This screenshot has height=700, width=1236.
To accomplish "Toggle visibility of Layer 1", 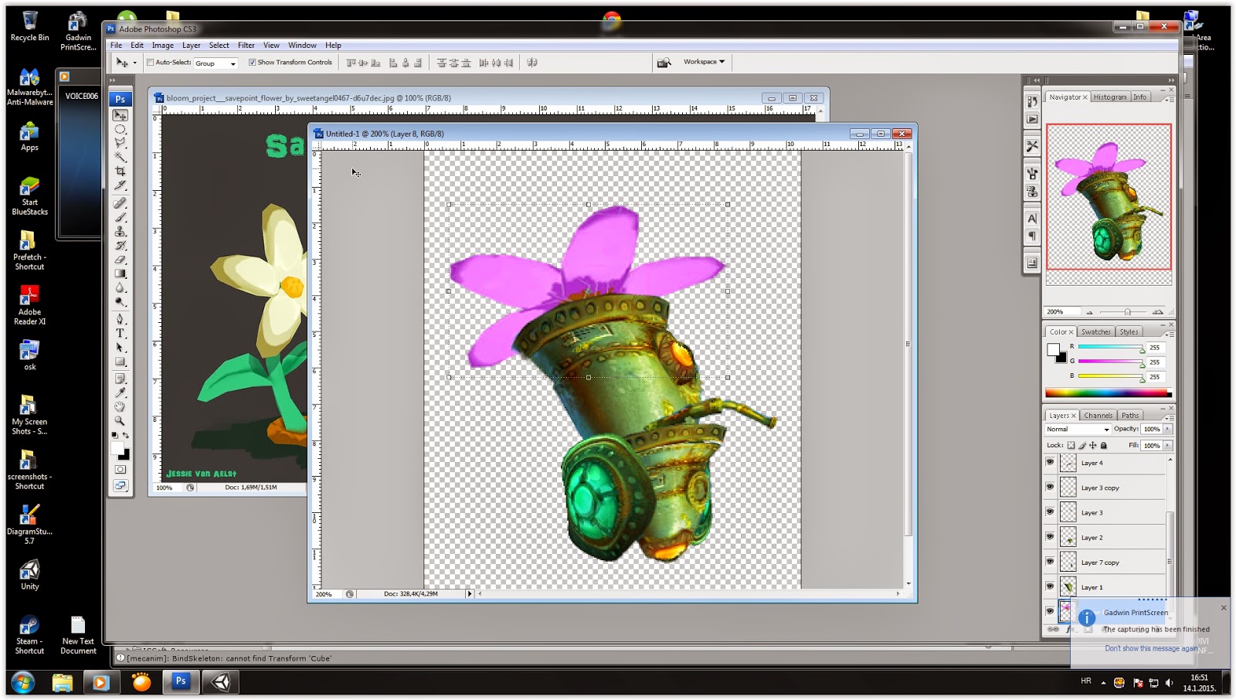I will click(x=1050, y=586).
